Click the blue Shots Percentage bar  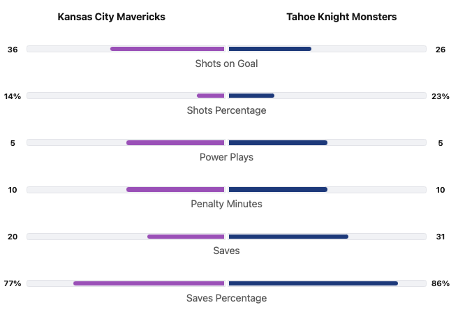click(x=251, y=96)
